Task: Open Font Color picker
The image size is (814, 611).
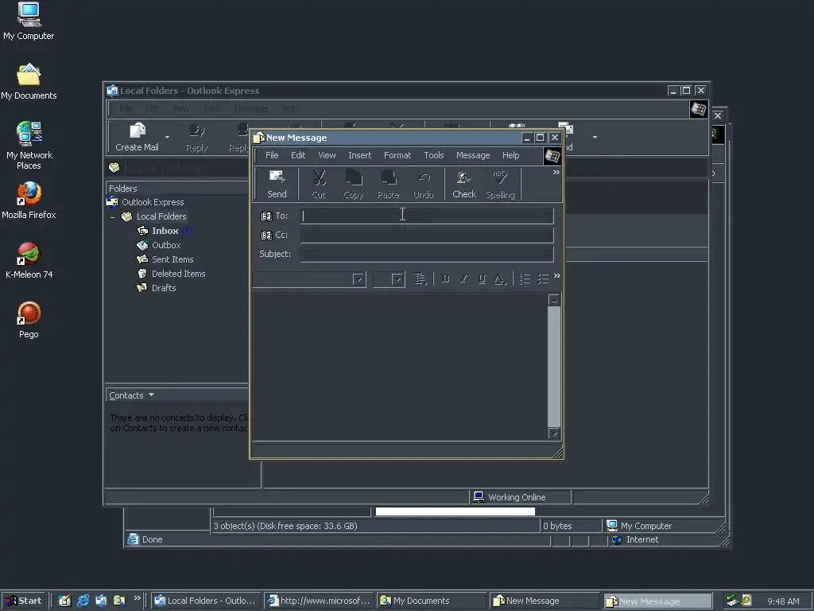Action: (499, 279)
